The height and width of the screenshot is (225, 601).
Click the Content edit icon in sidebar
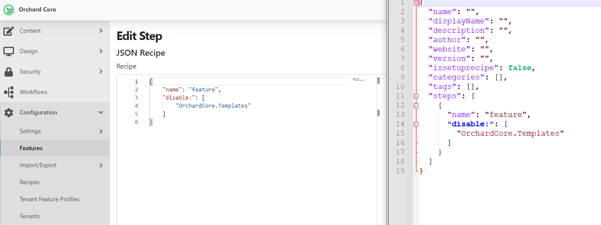click(x=9, y=31)
